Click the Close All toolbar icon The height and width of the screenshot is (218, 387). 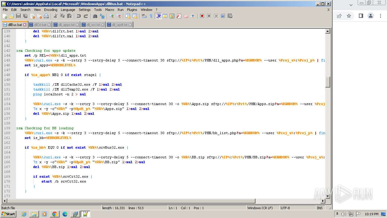tap(39, 16)
